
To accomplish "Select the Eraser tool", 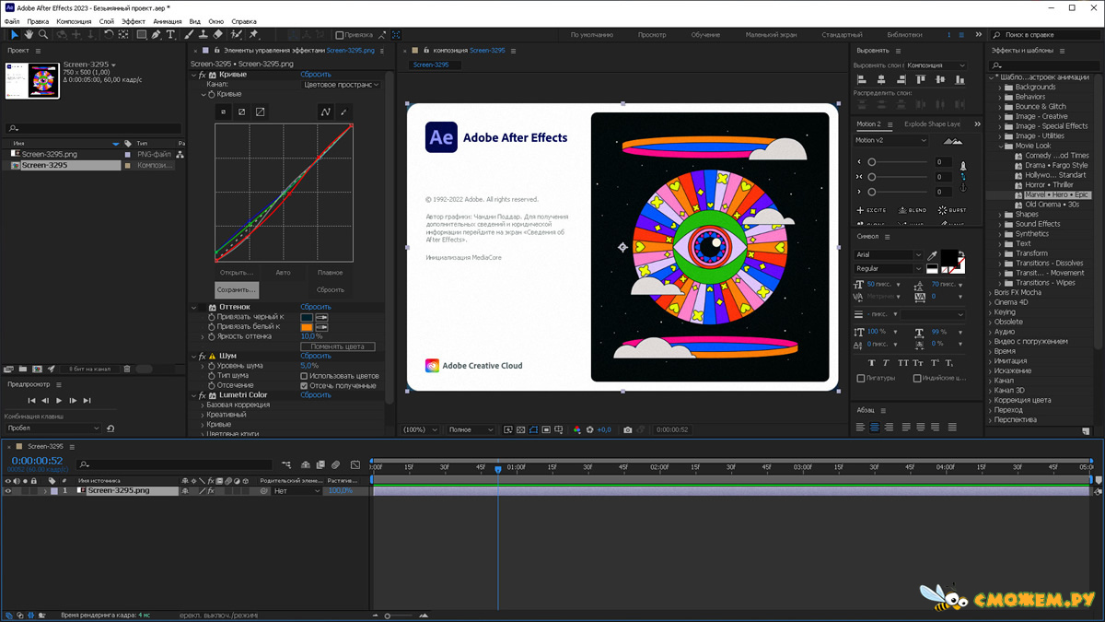I will coord(218,35).
